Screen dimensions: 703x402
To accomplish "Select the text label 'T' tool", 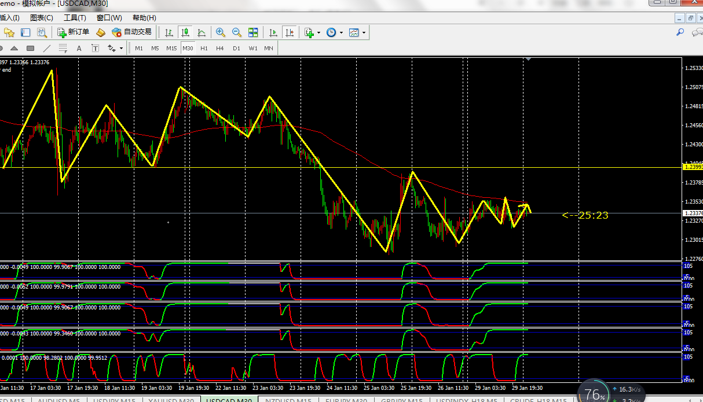I will [x=95, y=48].
